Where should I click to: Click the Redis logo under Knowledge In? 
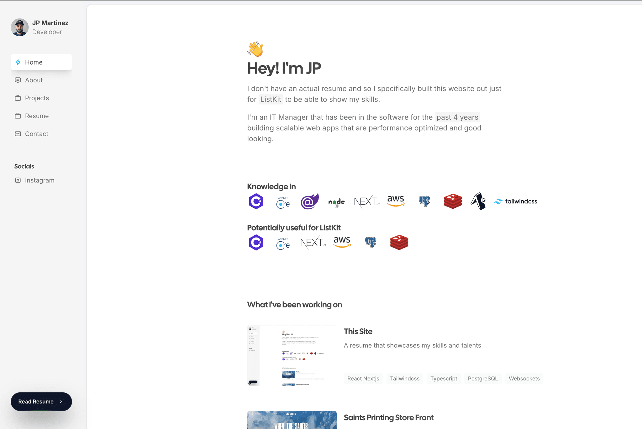[x=453, y=201]
